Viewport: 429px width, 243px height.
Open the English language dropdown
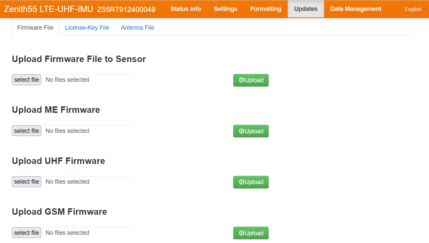[415, 9]
